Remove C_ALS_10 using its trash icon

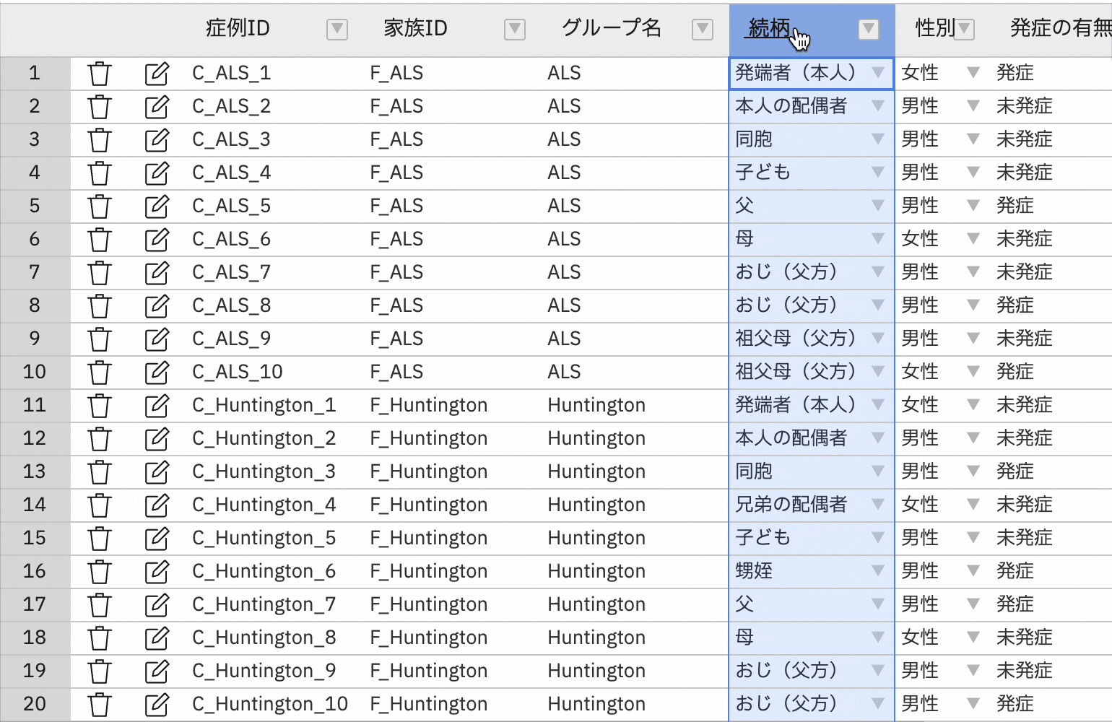100,373
